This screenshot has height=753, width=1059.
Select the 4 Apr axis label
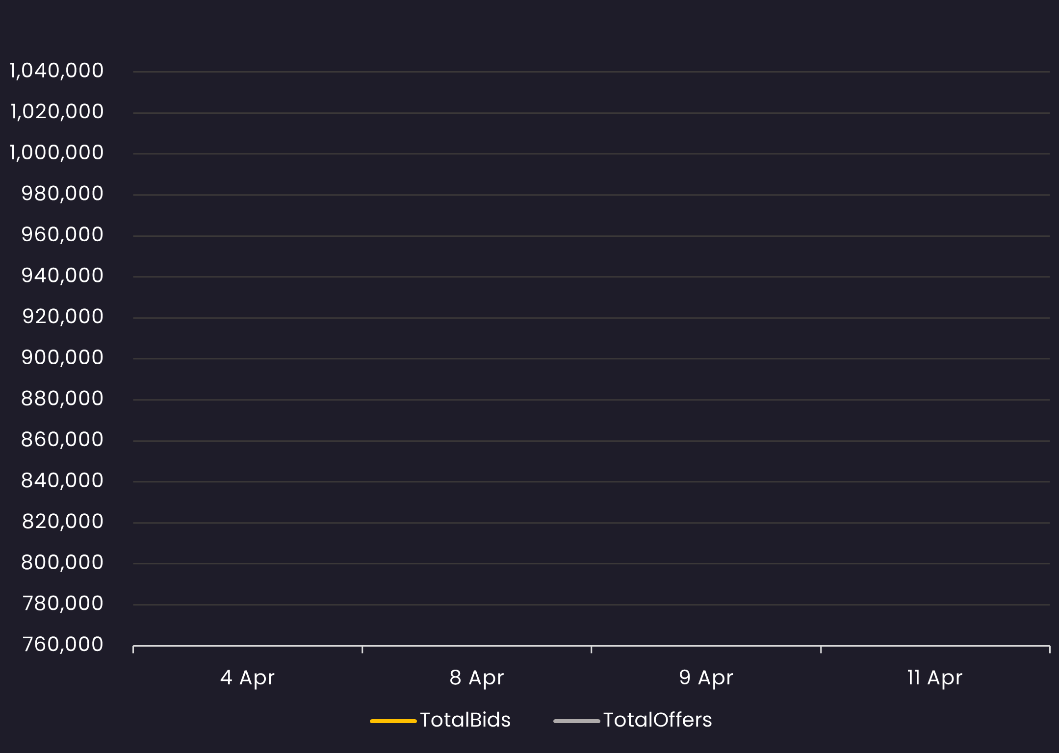click(x=247, y=678)
